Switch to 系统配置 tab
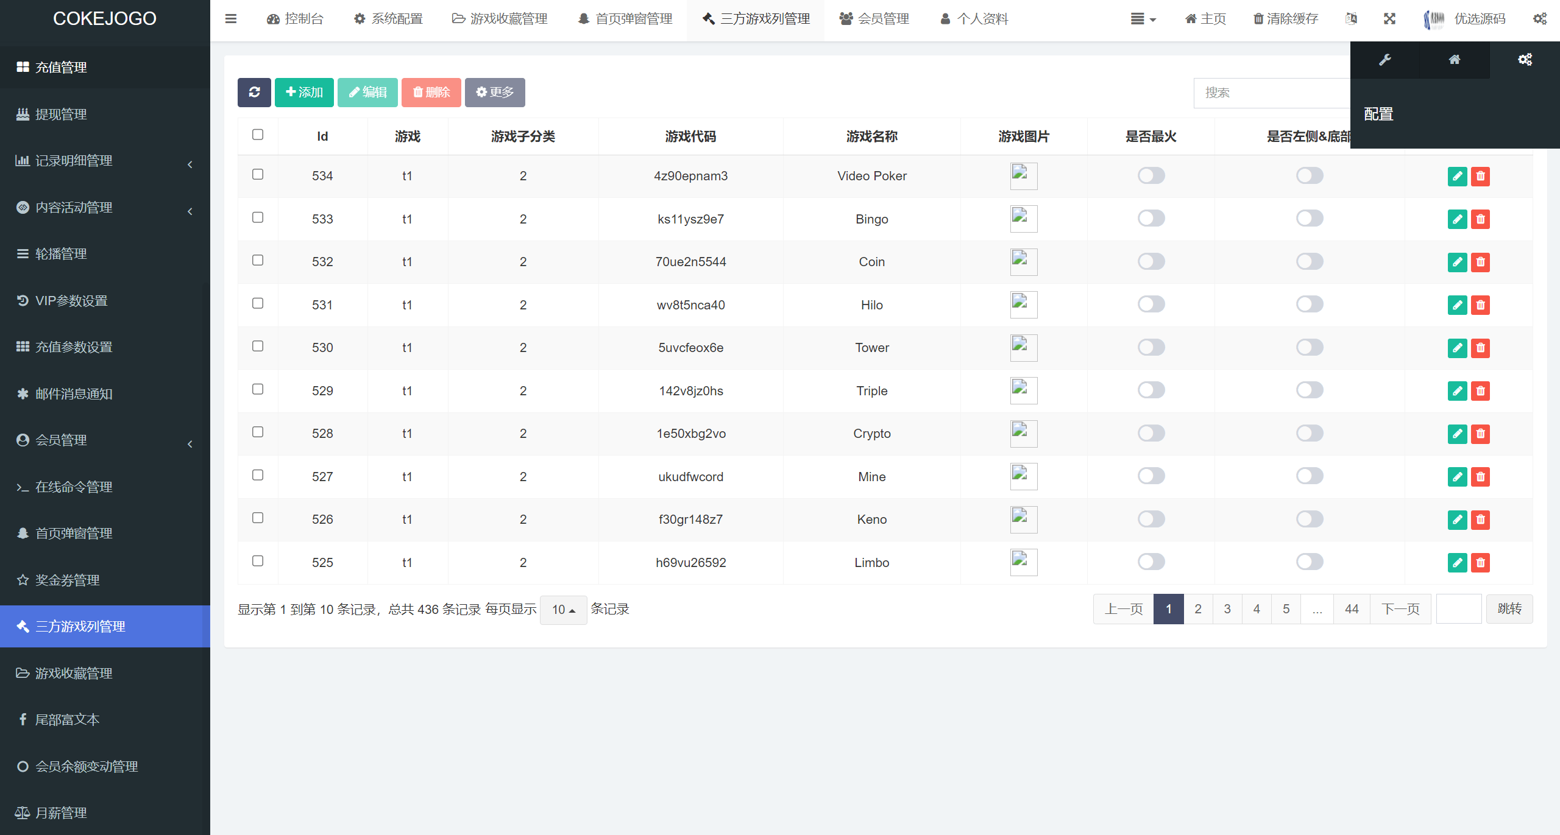The image size is (1560, 835). tap(388, 19)
